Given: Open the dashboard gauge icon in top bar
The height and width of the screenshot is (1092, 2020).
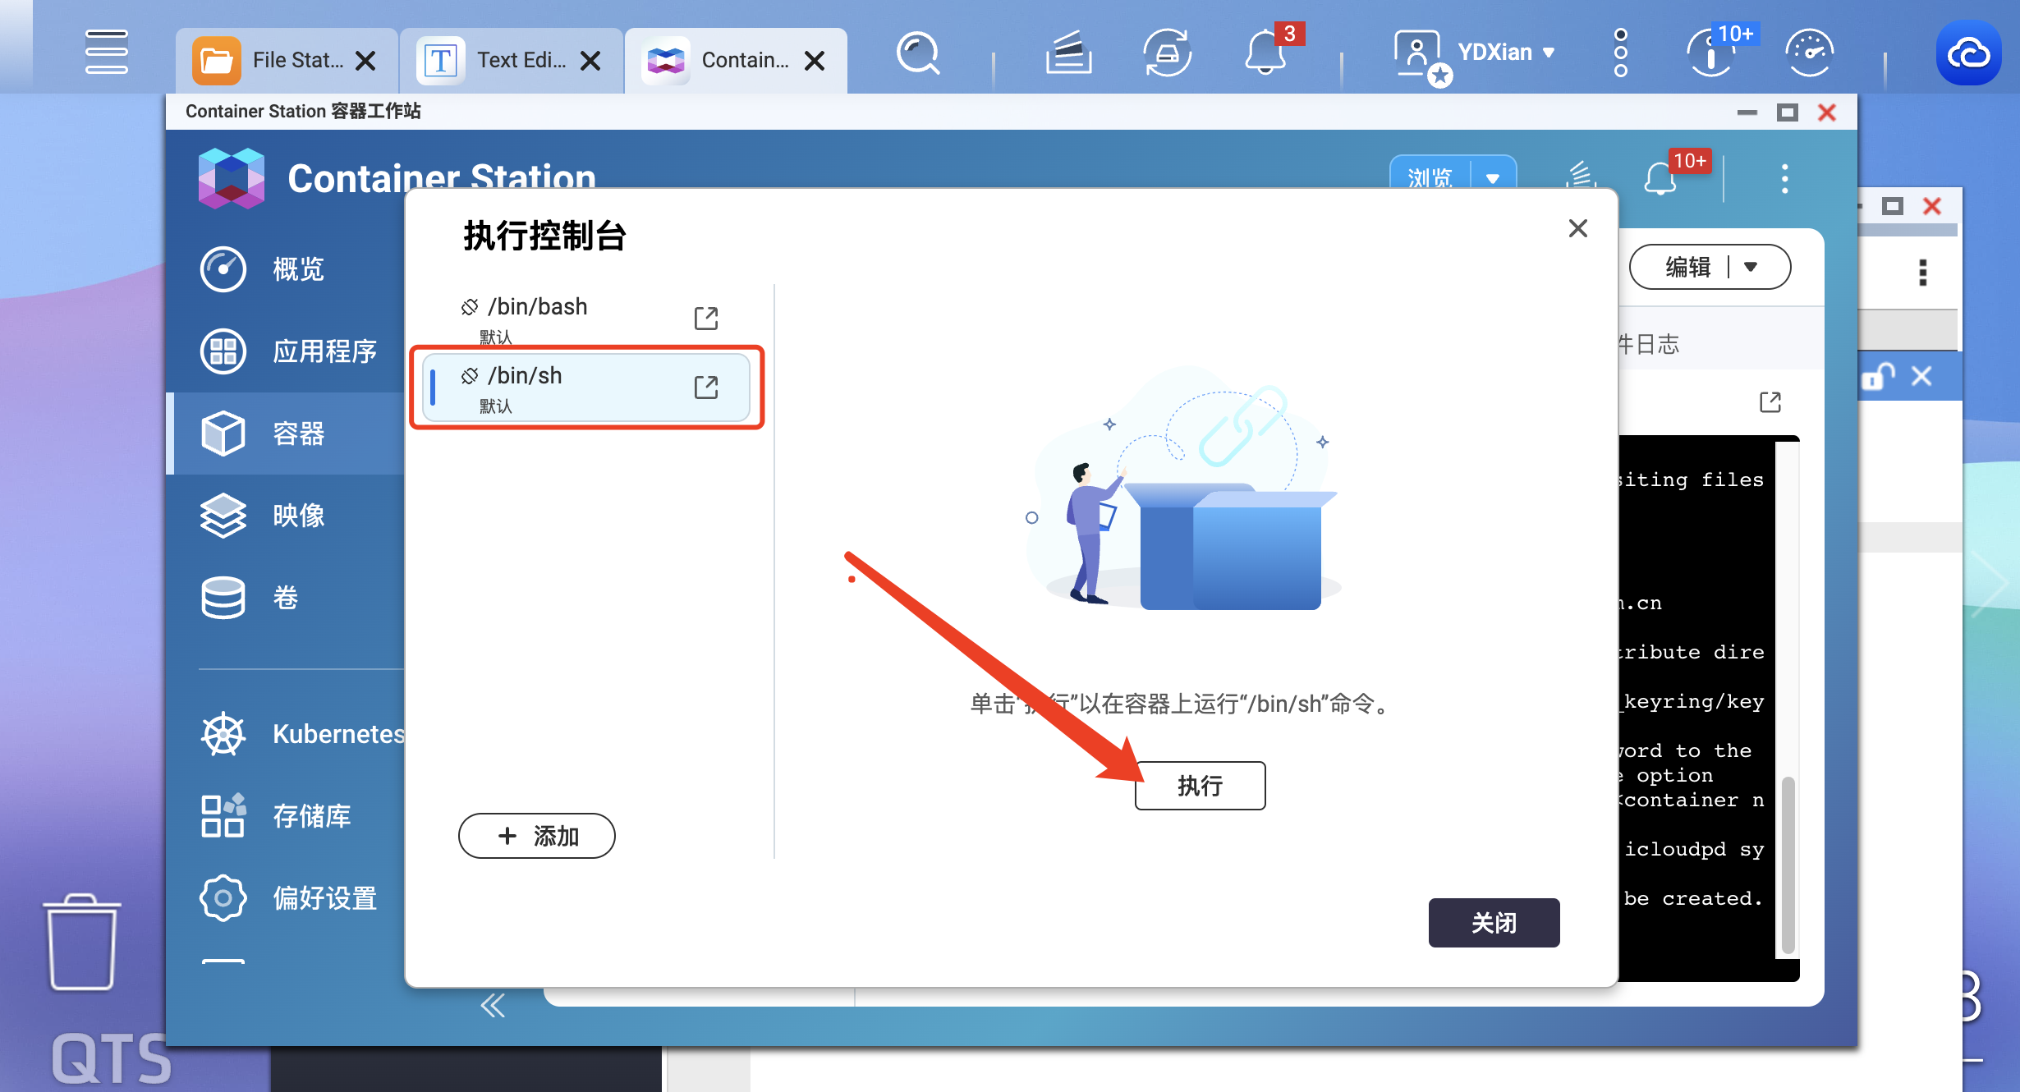Looking at the screenshot, I should click(1809, 54).
